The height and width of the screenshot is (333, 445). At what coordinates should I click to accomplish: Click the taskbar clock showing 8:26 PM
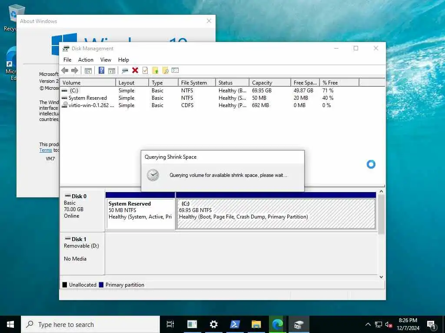pos(408,324)
